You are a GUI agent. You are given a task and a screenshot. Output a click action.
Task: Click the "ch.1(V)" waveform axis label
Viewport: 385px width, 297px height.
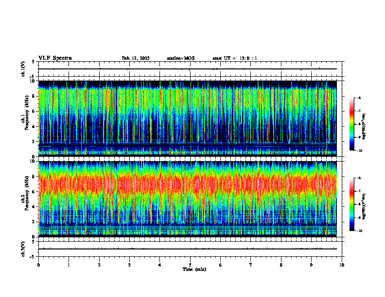coord(23,69)
